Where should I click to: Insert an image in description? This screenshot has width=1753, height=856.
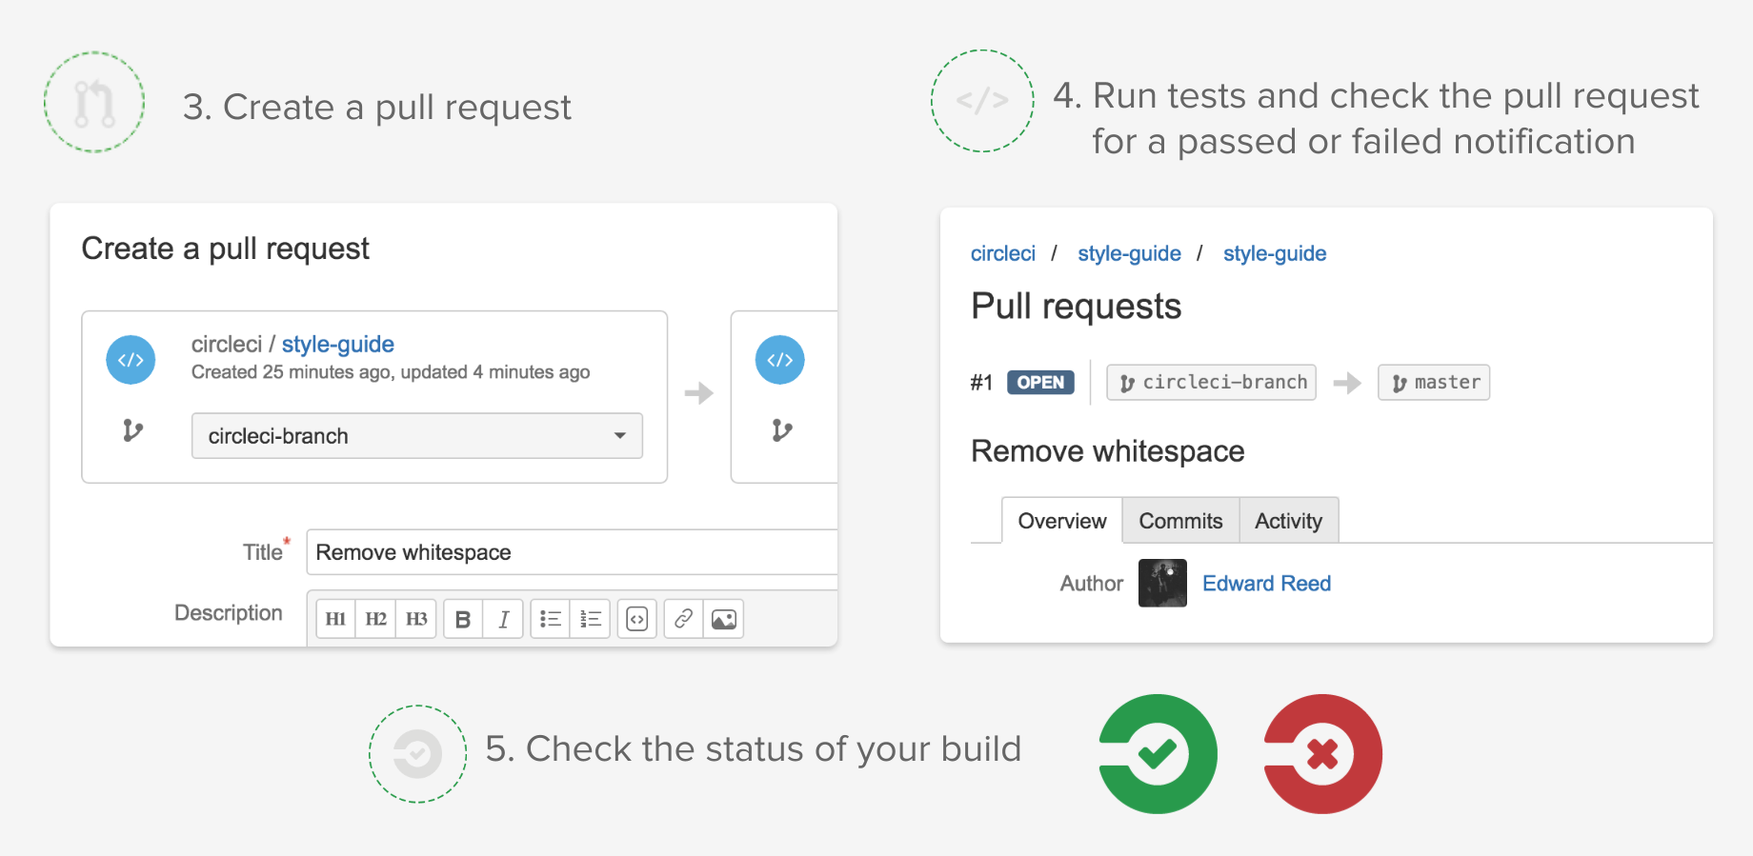723,619
